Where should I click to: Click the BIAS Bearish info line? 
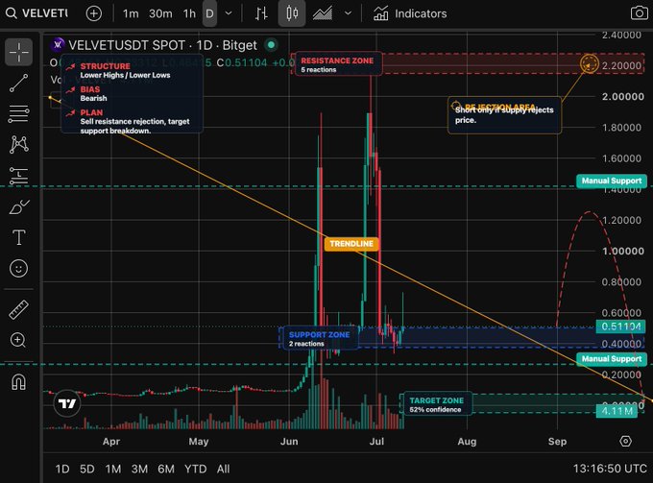(x=86, y=94)
